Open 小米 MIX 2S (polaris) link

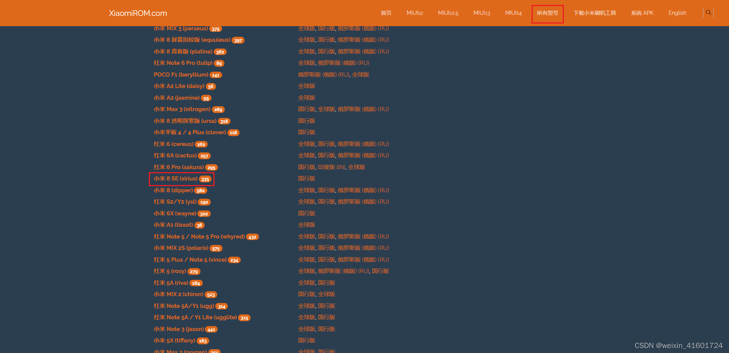181,248
